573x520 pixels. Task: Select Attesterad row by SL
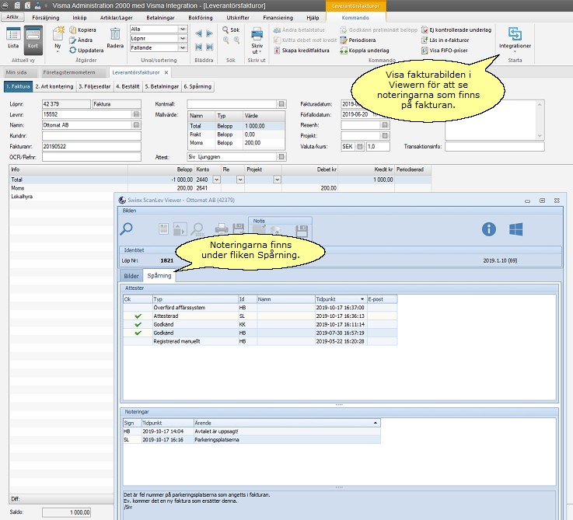pyautogui.click(x=260, y=316)
